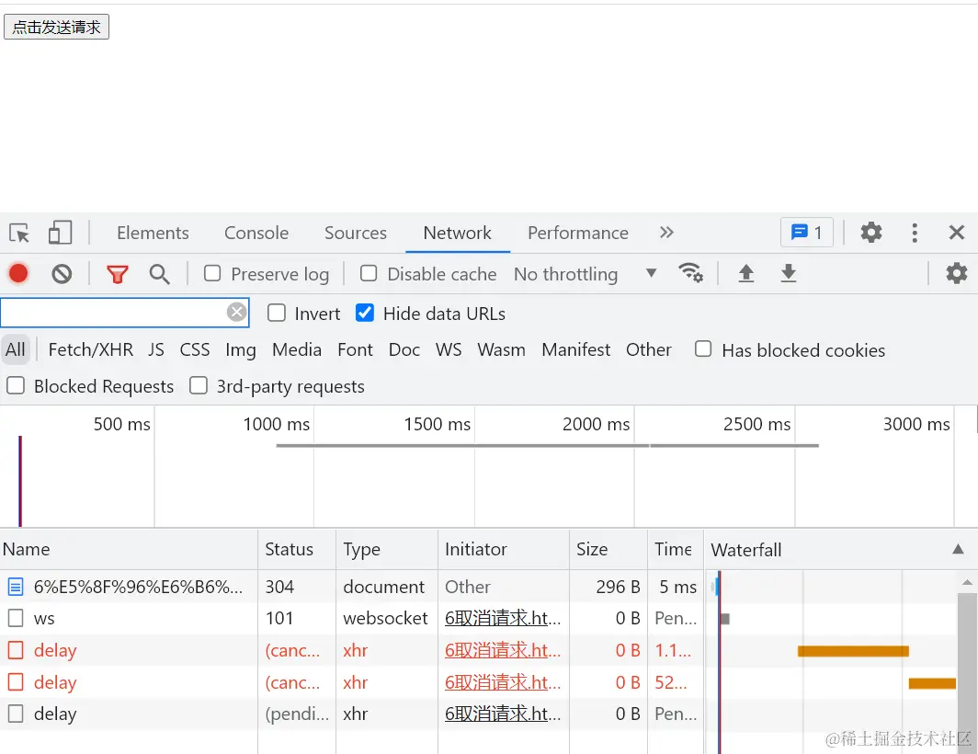Sort by the Status column header
This screenshot has height=754, width=978.
pyautogui.click(x=297, y=549)
